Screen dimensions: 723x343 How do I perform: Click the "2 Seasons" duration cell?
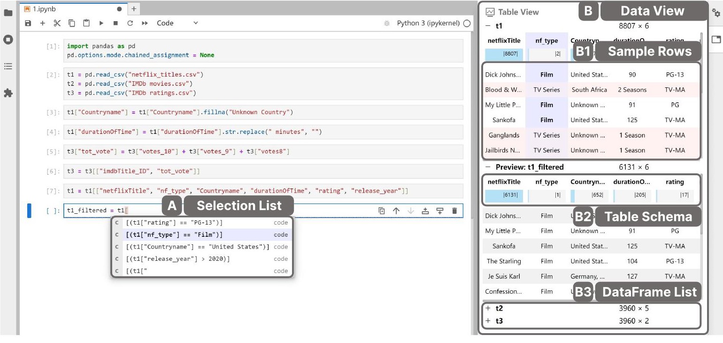click(x=632, y=90)
